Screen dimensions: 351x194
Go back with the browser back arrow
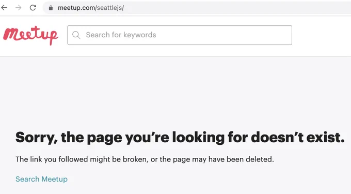click(4, 8)
